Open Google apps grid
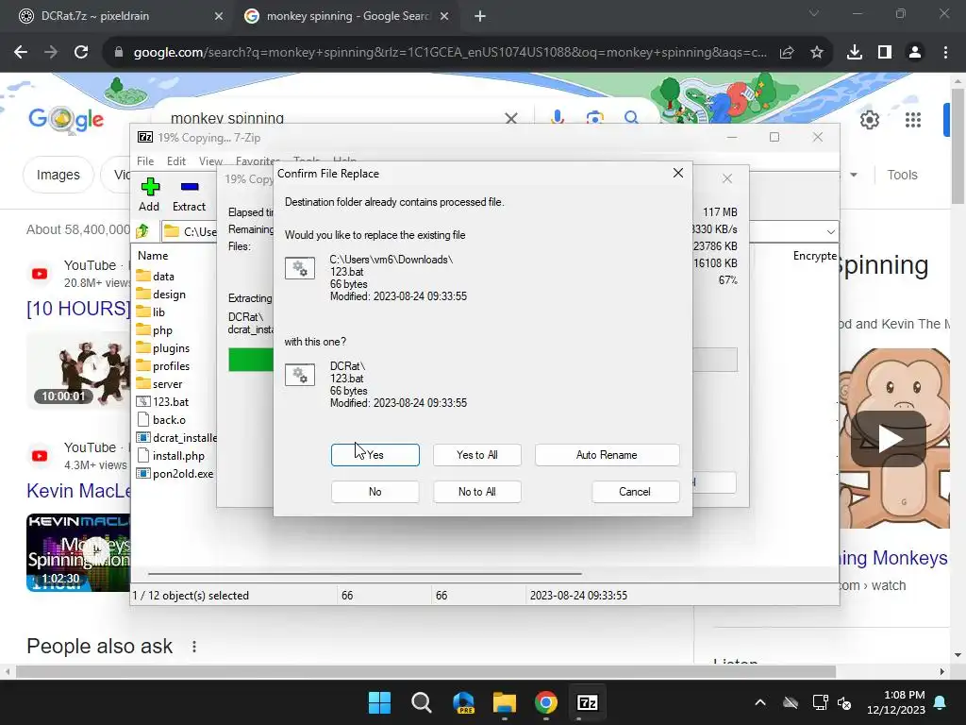966x725 pixels. (x=913, y=120)
